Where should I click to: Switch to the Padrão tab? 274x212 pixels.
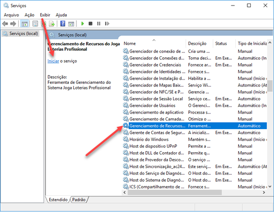click(79, 199)
